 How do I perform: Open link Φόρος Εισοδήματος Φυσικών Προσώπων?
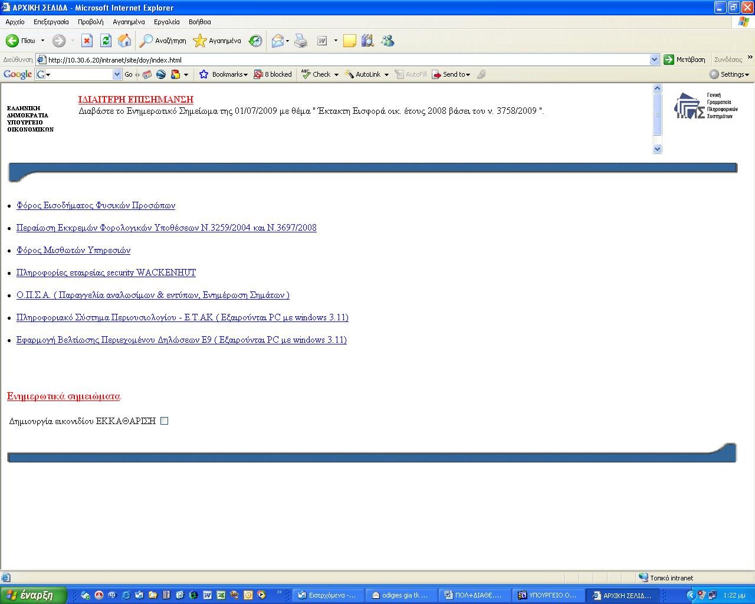point(96,205)
